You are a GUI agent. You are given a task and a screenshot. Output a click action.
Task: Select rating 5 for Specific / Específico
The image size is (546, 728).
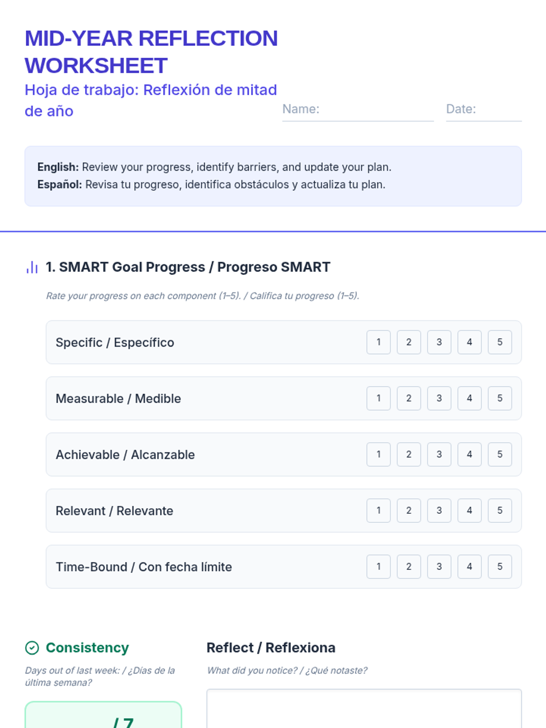click(x=500, y=342)
